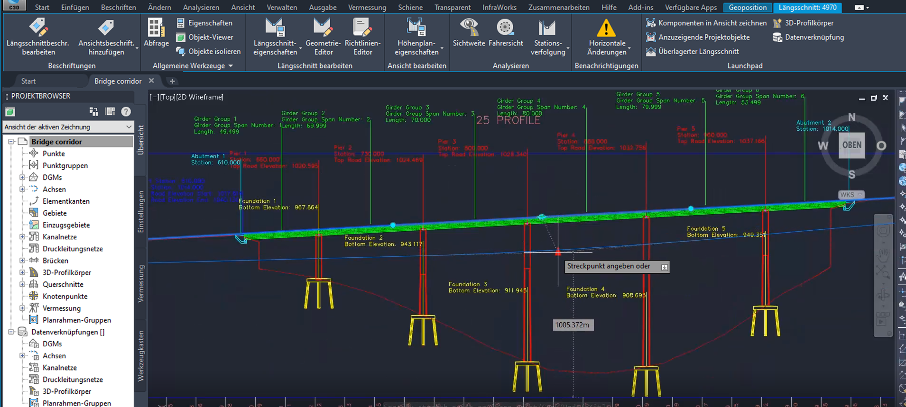Close the Bridge corridor drawing tab
This screenshot has height=407, width=906.
151,81
